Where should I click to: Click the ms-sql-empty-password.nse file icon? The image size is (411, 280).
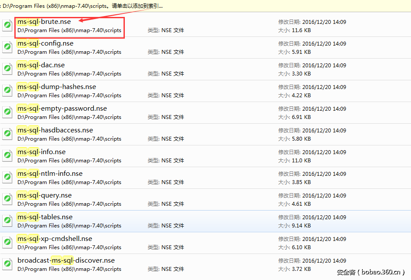[7, 112]
